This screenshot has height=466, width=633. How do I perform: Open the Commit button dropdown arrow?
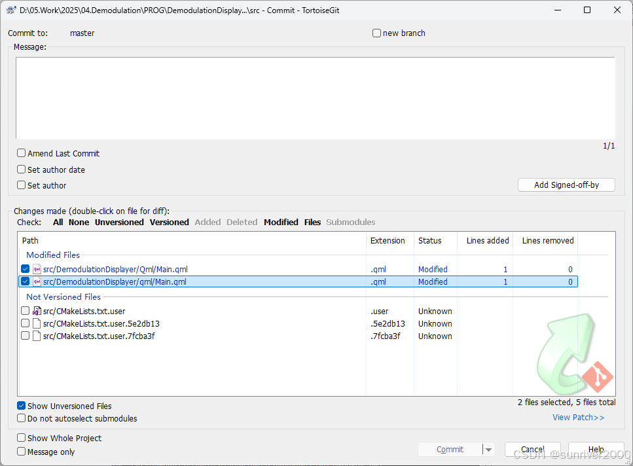pyautogui.click(x=488, y=450)
